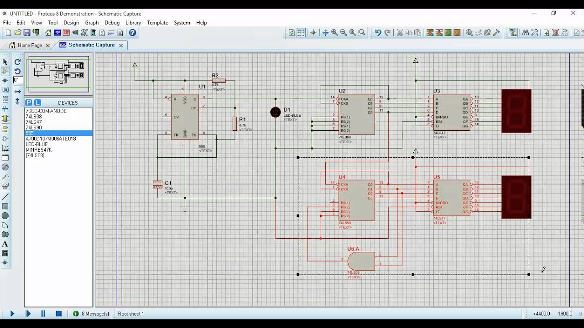Screen dimensions: 584x328
Task: Open the help question mark icon
Action: point(132,33)
